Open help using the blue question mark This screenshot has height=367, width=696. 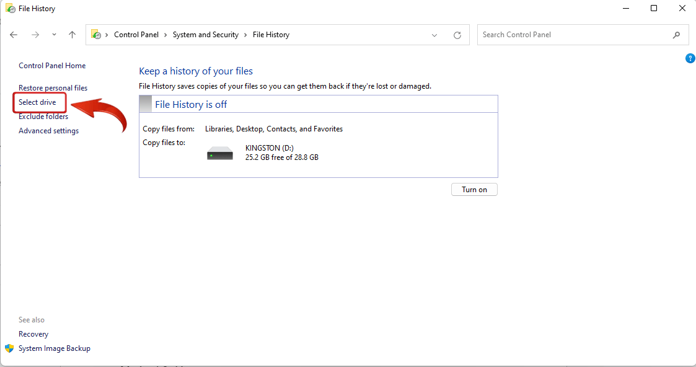coord(690,58)
